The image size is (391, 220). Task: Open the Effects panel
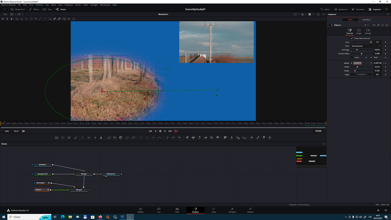(34, 9)
